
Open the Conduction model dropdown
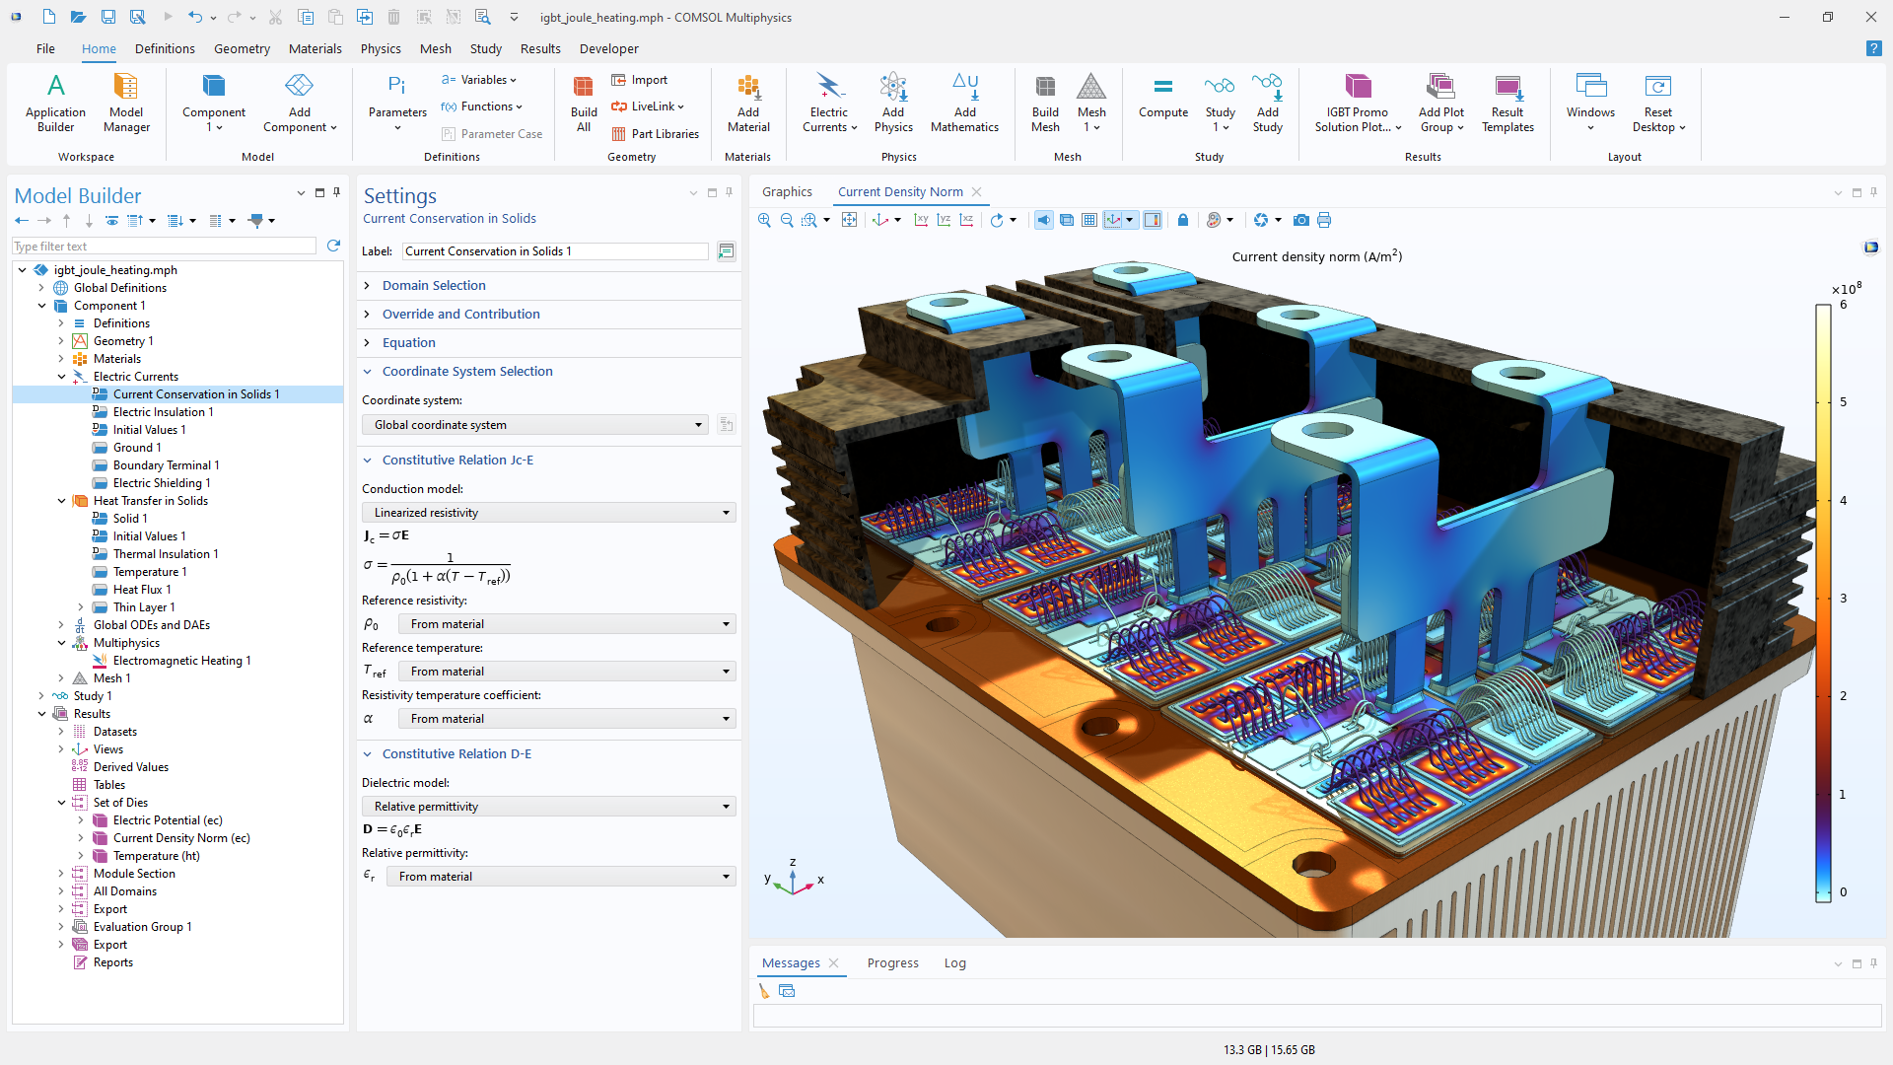point(549,513)
